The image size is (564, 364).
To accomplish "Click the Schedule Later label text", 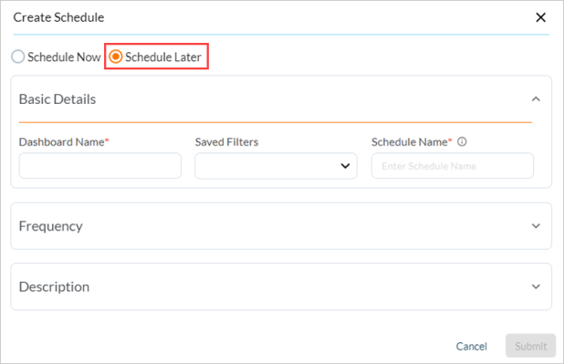I will (163, 57).
